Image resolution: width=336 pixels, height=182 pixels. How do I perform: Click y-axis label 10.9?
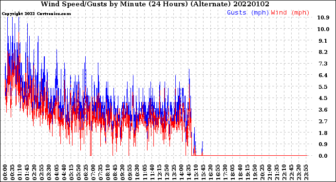(323, 17)
